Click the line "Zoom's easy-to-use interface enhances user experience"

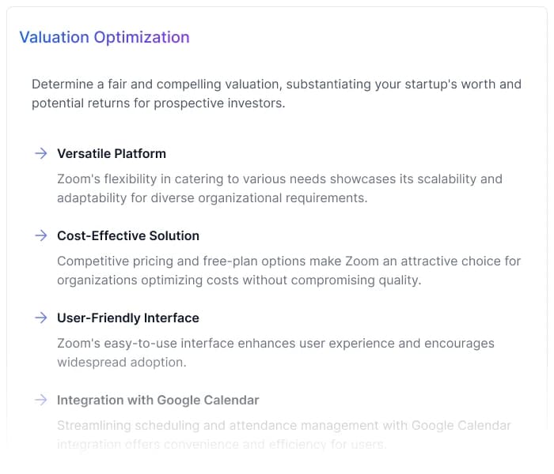point(275,343)
